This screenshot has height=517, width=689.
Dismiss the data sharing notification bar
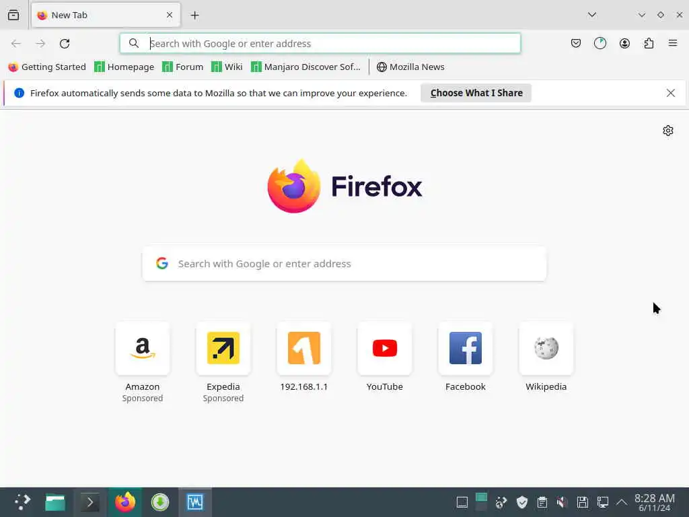(670, 93)
